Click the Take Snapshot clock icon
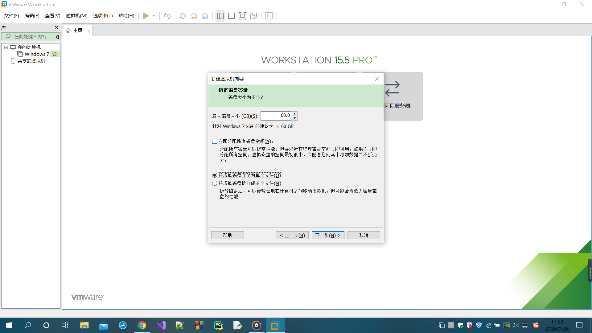The width and height of the screenshot is (592, 333). coord(183,16)
